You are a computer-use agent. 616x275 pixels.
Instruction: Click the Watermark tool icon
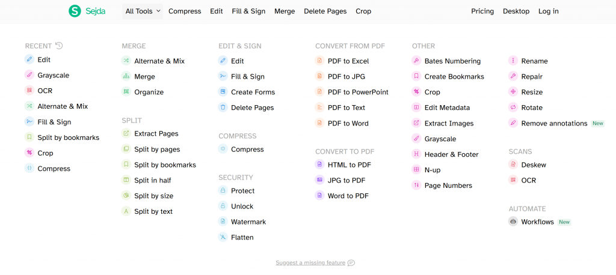click(x=223, y=222)
